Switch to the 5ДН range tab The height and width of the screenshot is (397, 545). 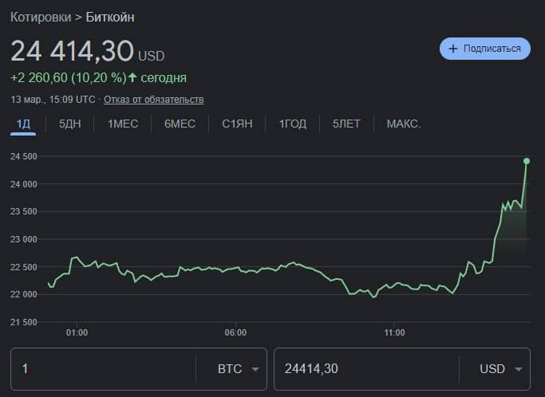click(x=69, y=124)
